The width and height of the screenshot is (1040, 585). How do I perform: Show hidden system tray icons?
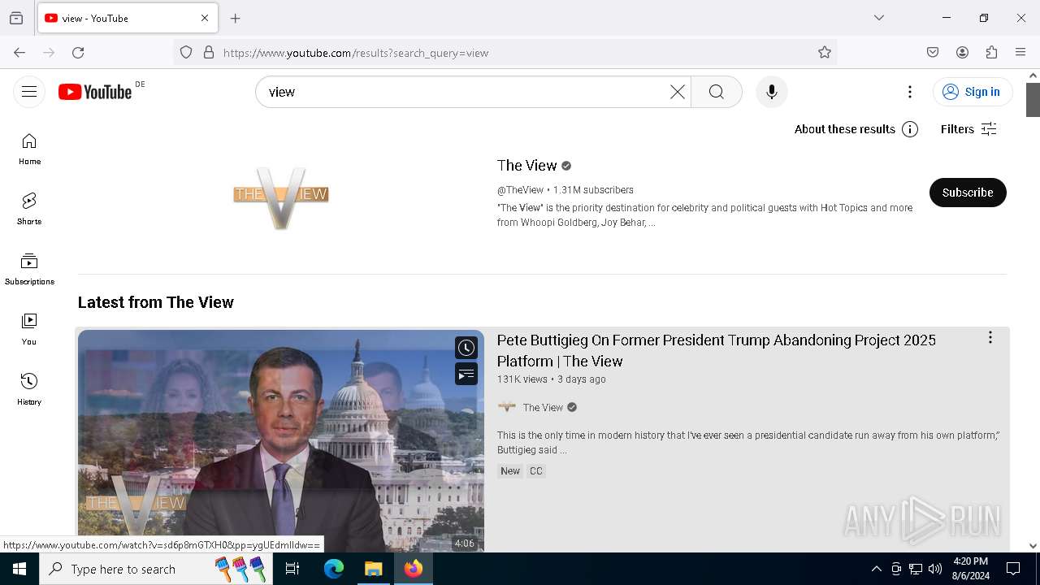[876, 569]
